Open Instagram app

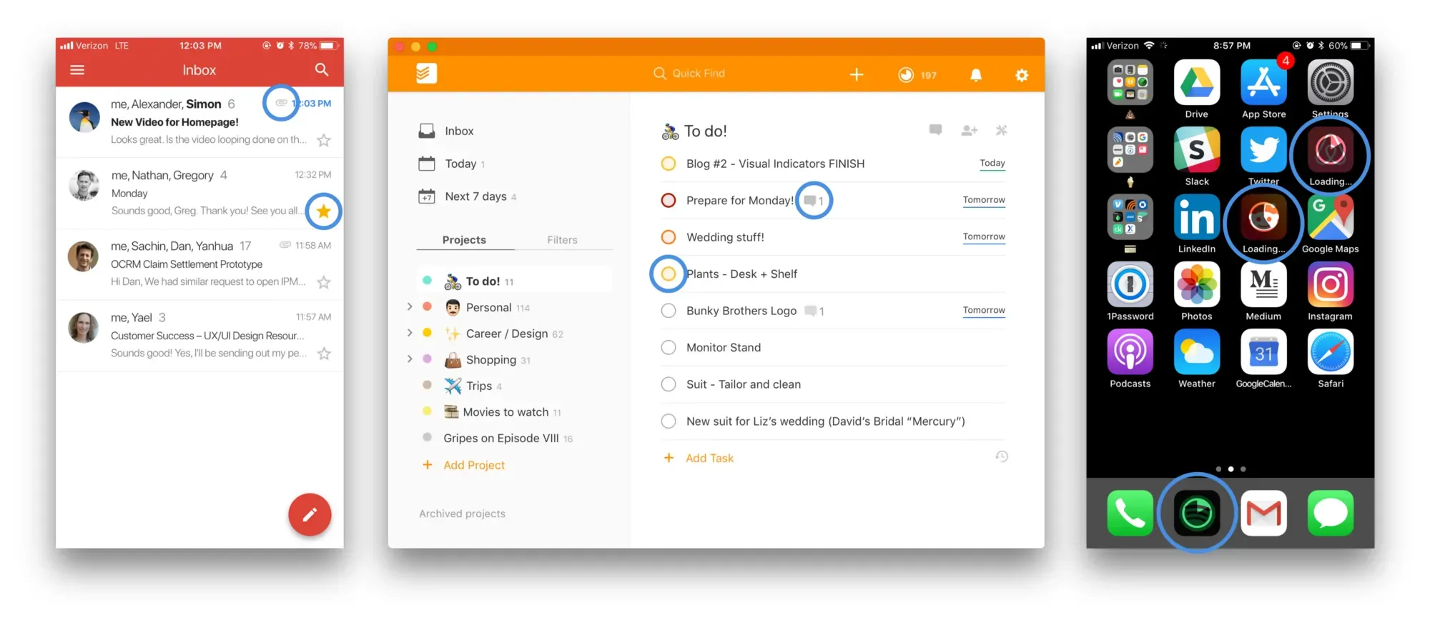pyautogui.click(x=1331, y=284)
